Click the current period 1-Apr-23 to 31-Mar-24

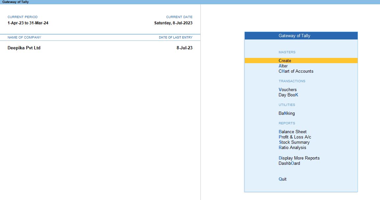28,23
